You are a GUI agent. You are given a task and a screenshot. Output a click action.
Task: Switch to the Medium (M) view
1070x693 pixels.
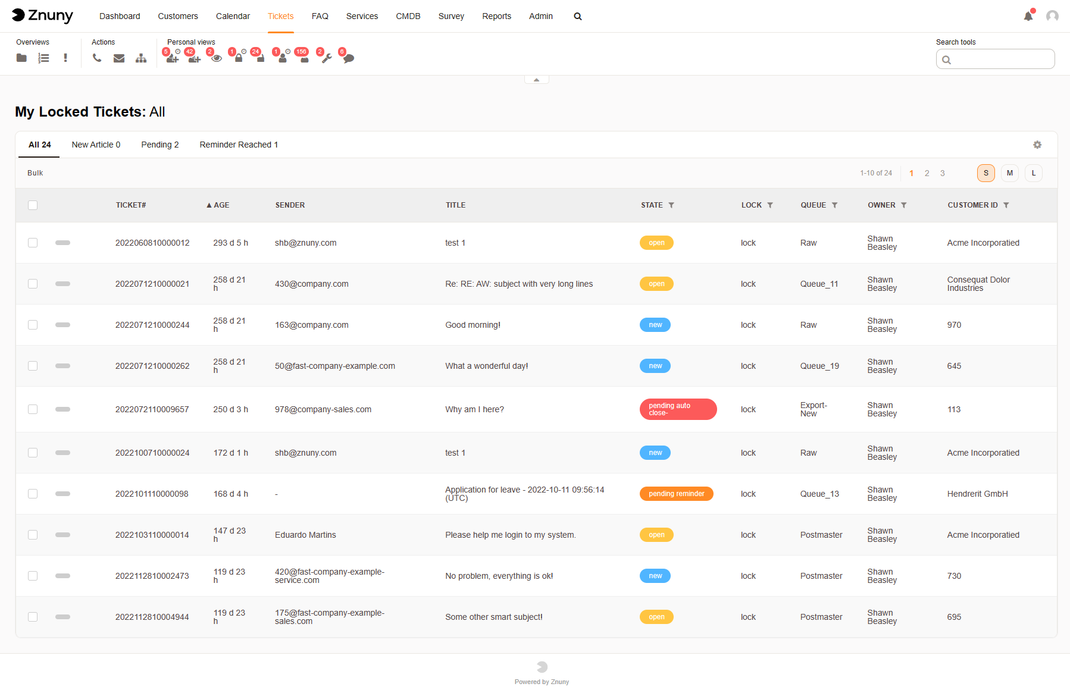(x=1009, y=173)
